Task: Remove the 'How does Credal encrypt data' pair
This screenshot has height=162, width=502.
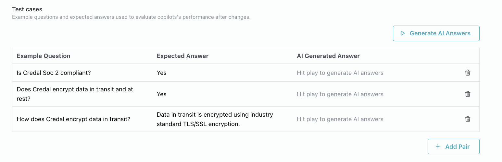Action: click(x=468, y=119)
